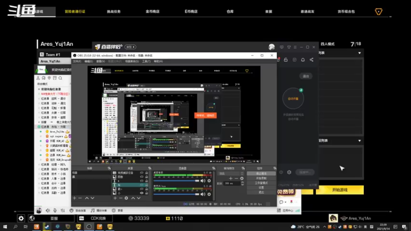Toggle lock on last source row in list
411x231 pixels.
pyautogui.click(x=146, y=193)
